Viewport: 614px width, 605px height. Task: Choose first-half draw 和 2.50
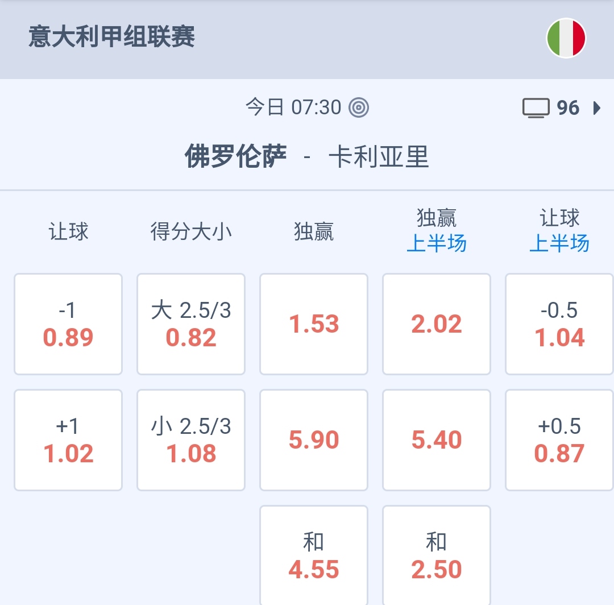pos(437,556)
